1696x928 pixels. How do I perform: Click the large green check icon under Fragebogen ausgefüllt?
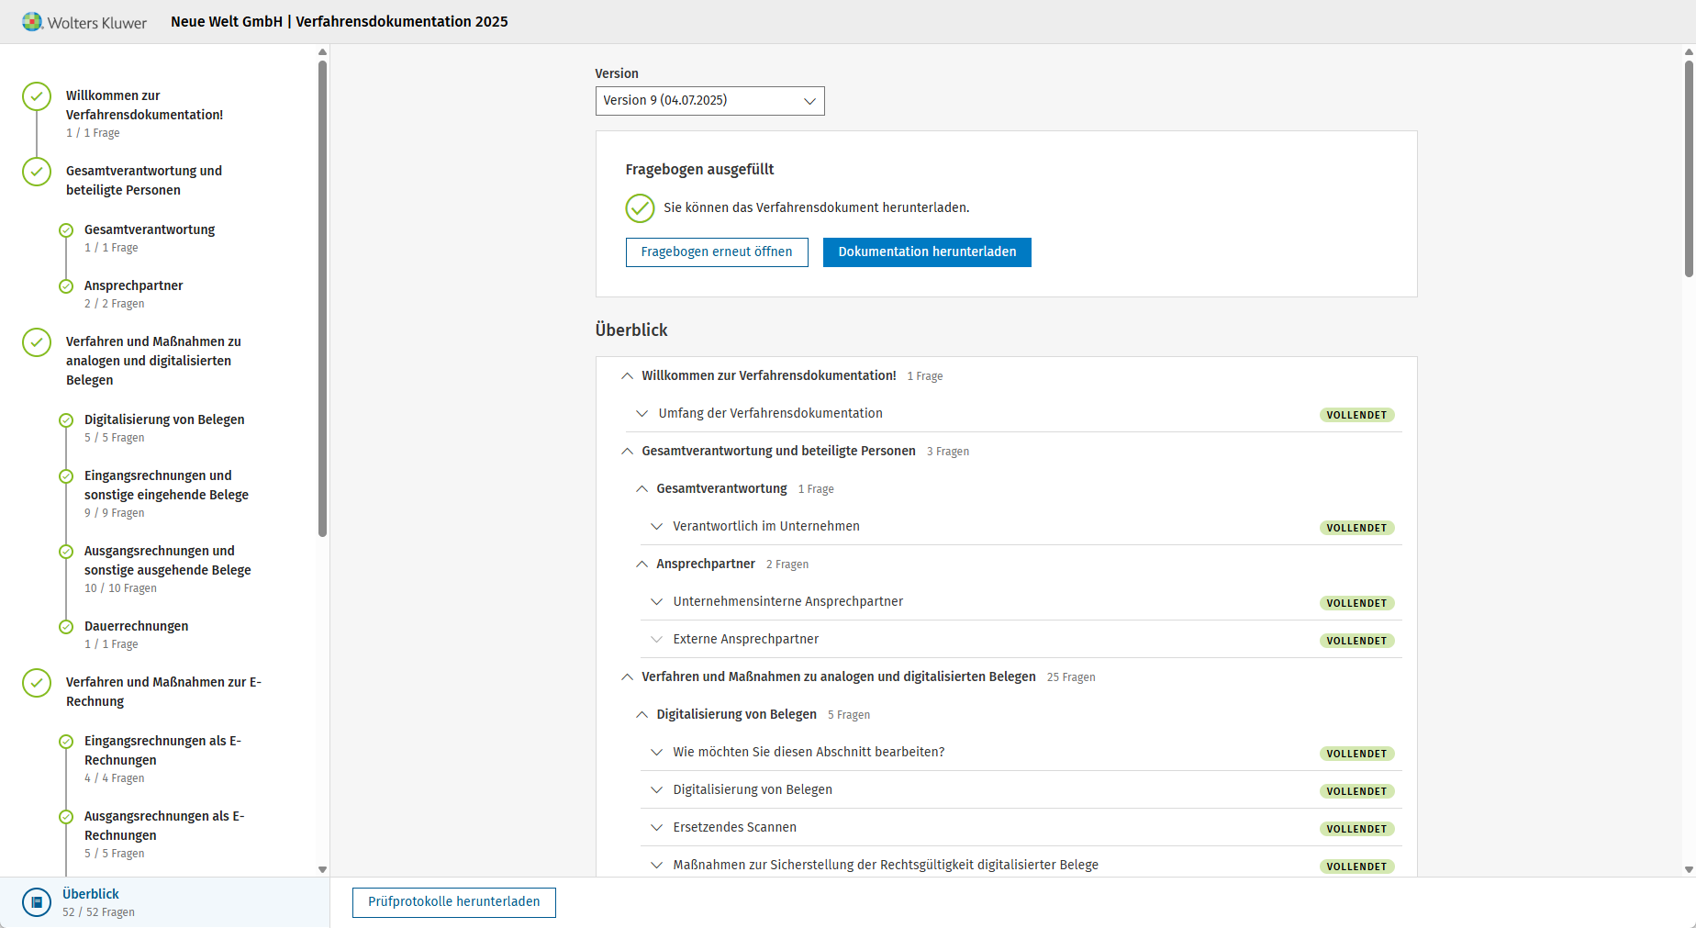coord(640,208)
